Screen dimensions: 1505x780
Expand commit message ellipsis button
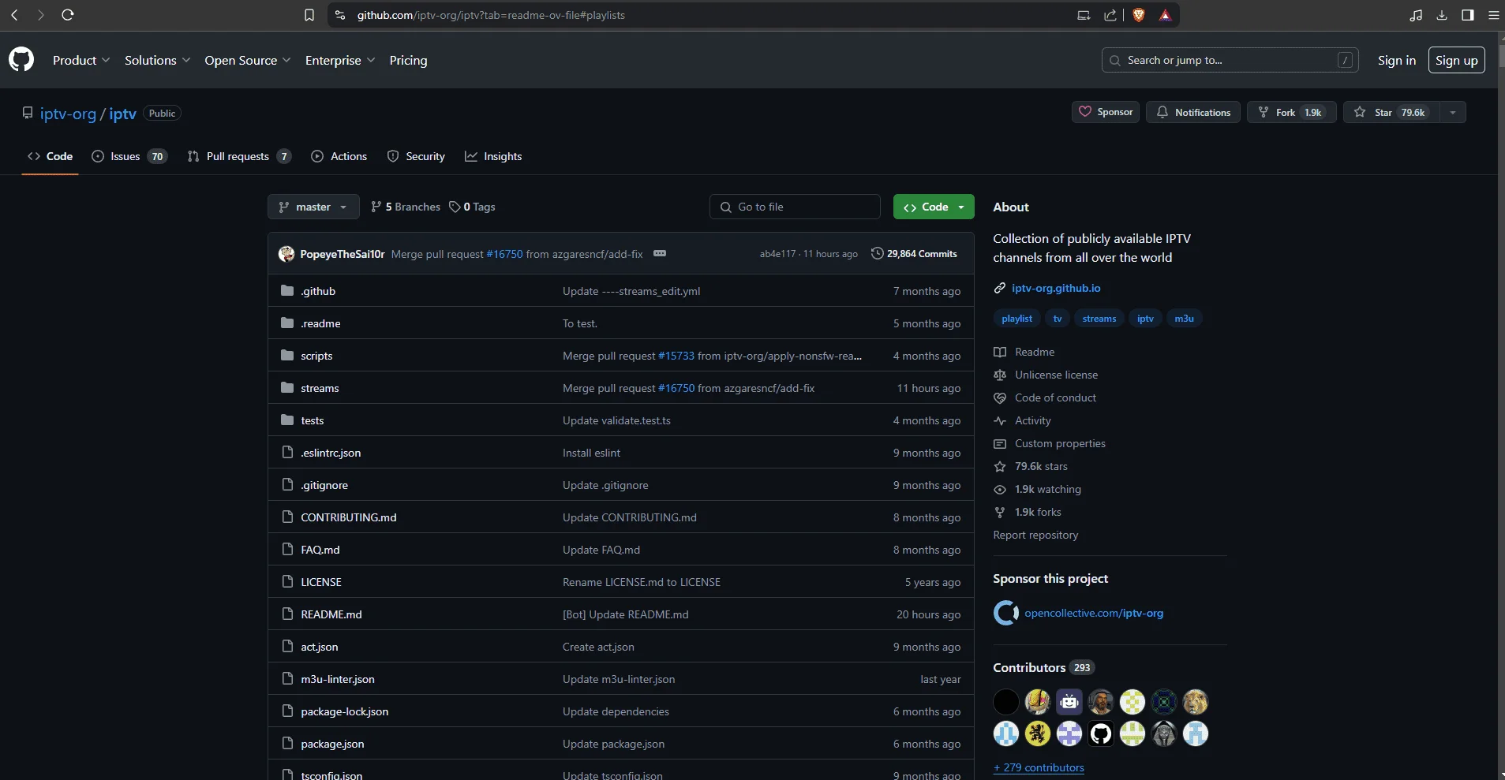(x=660, y=253)
